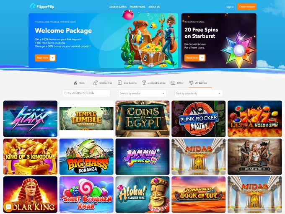Go to the Promotions menu item

tap(137, 7)
